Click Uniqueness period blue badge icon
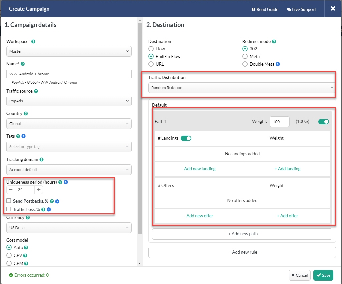 66,182
